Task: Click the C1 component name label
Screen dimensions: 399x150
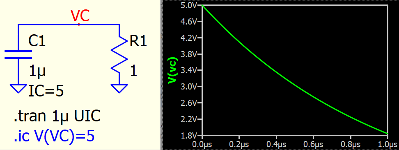Action: (x=37, y=41)
